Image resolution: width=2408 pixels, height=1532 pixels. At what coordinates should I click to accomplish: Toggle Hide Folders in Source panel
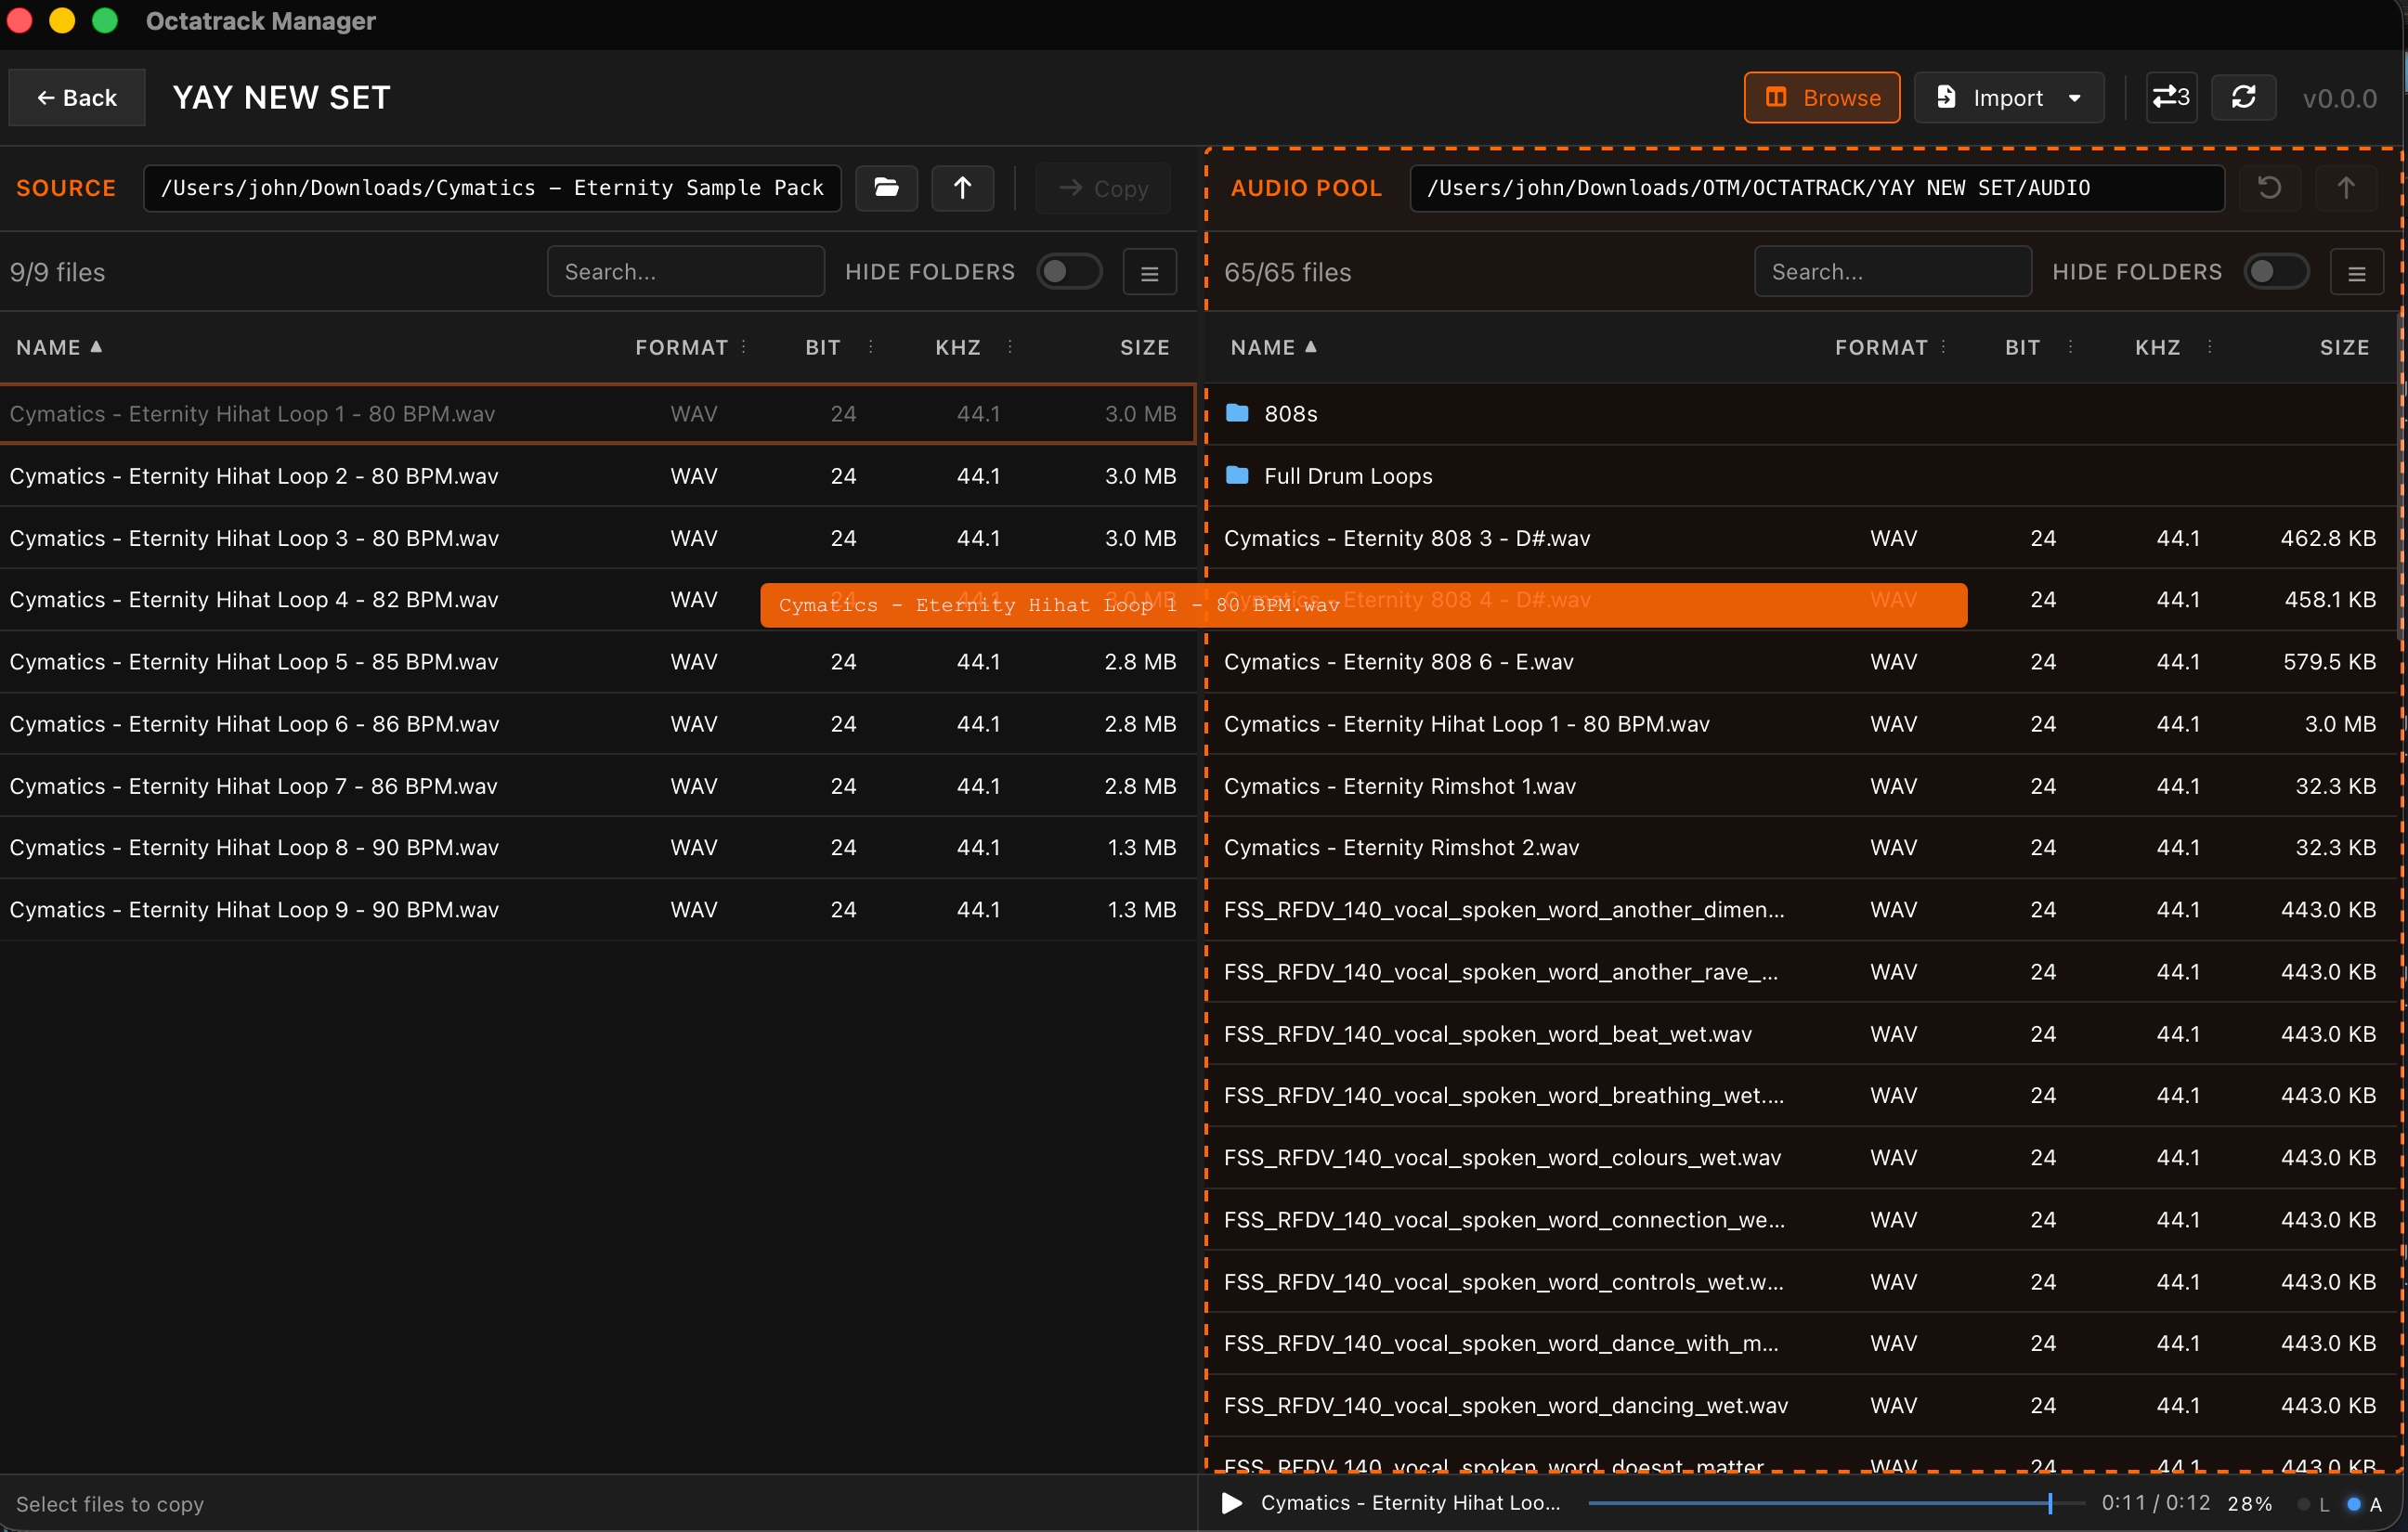click(x=1068, y=272)
